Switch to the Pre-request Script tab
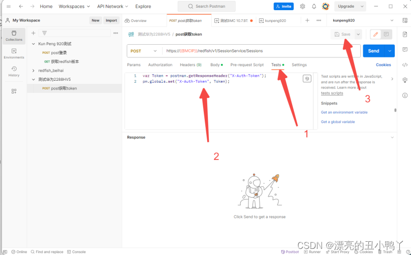 [x=247, y=65]
